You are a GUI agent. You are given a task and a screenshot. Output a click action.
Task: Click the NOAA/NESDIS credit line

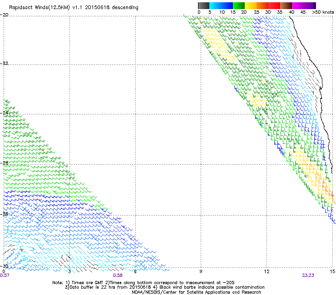click(x=196, y=292)
